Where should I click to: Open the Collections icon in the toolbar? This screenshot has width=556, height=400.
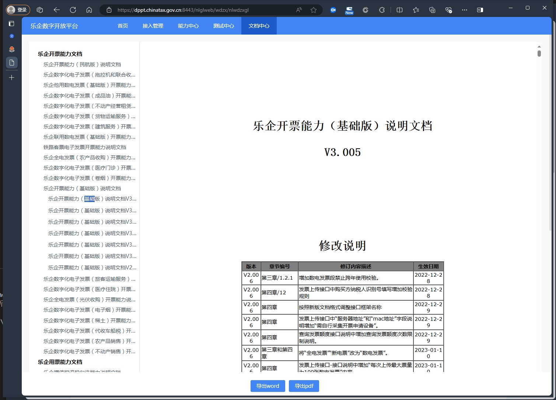pyautogui.click(x=432, y=10)
